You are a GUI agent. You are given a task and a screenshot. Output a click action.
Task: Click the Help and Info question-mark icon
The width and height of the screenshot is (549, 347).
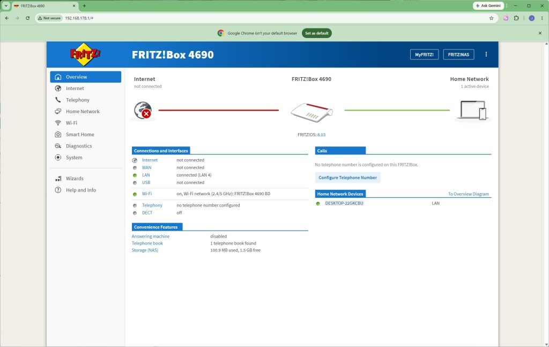(58, 190)
